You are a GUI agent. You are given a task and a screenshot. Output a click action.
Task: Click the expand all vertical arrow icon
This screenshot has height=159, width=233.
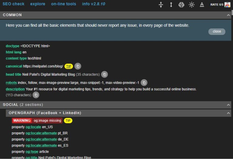(x=171, y=5)
